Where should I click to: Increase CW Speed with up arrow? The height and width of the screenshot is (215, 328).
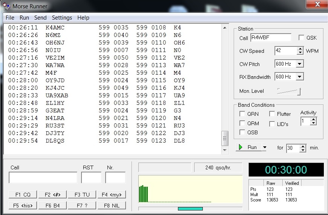coord(300,49)
